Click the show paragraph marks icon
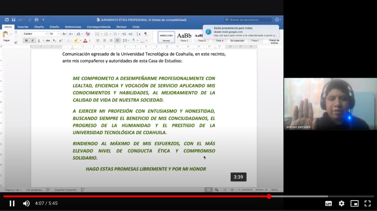 point(145,34)
